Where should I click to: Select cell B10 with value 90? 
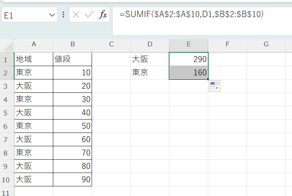72,179
